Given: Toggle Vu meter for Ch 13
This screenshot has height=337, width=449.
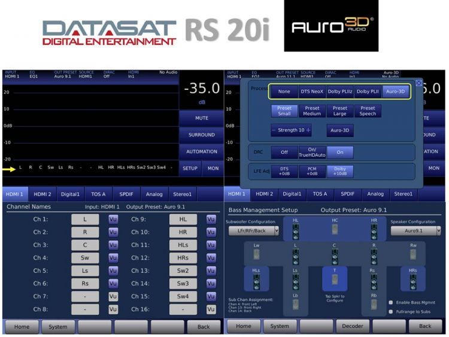Looking at the screenshot, I should (x=211, y=271).
